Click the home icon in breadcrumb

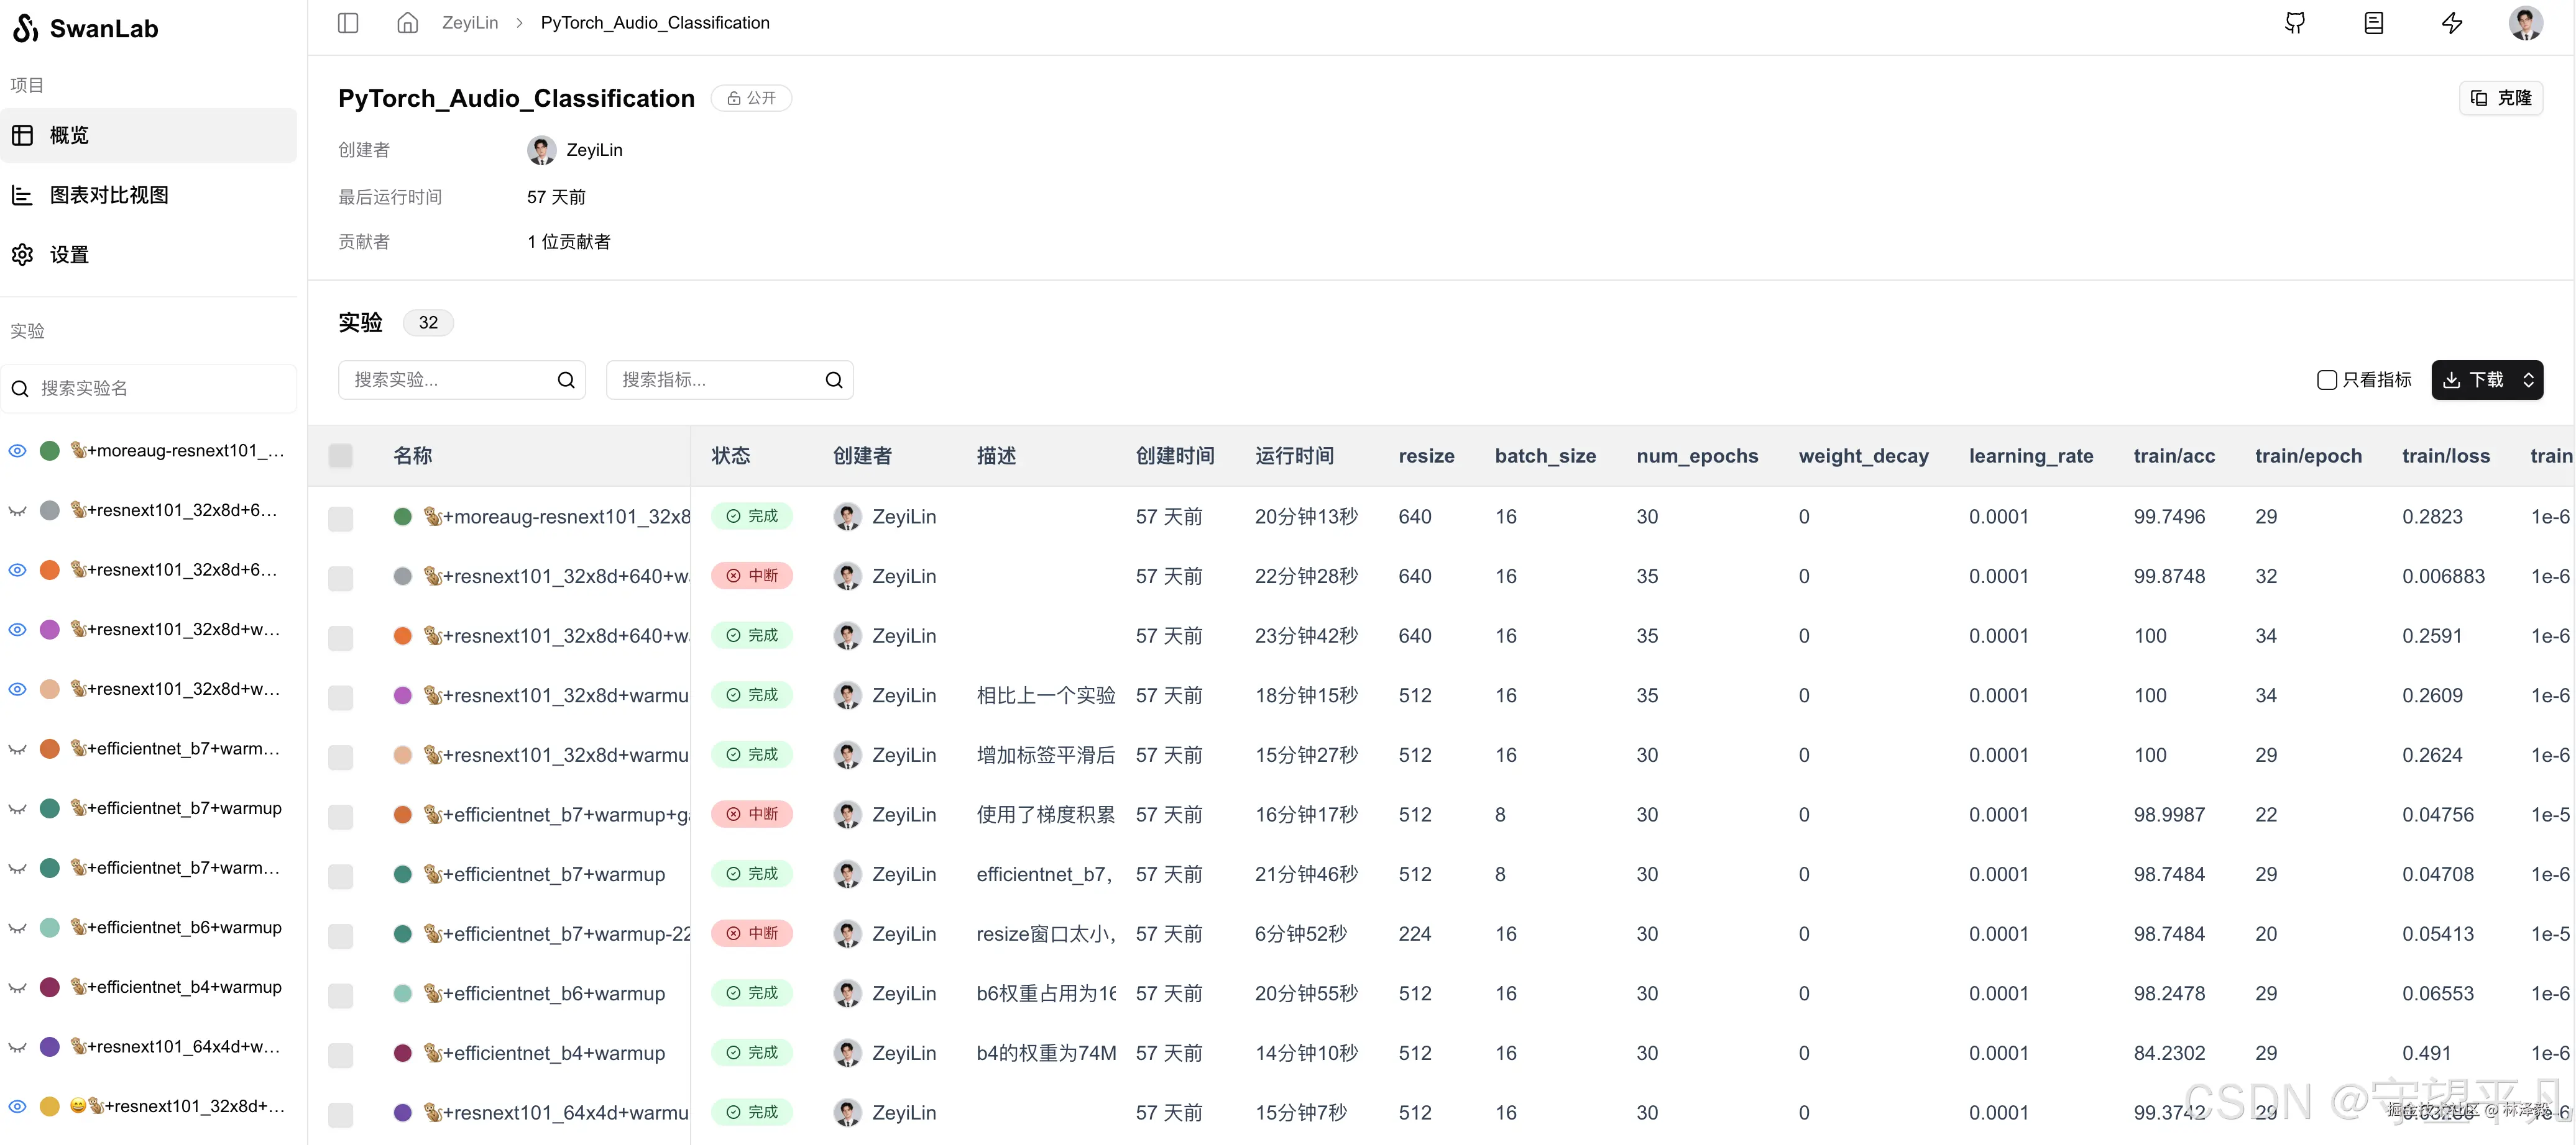[407, 23]
